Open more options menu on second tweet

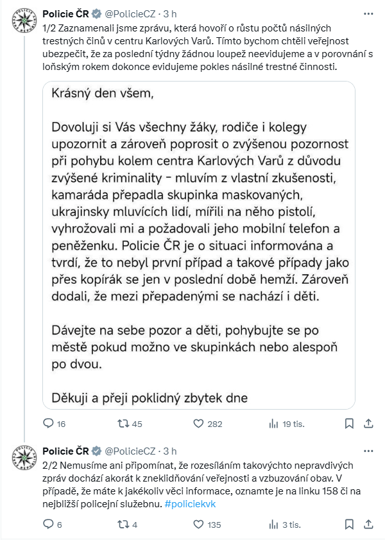(x=367, y=451)
